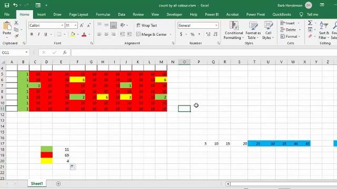This screenshot has width=337, height=189.
Task: Open the font color dropdown arrow
Action: [x=89, y=34]
